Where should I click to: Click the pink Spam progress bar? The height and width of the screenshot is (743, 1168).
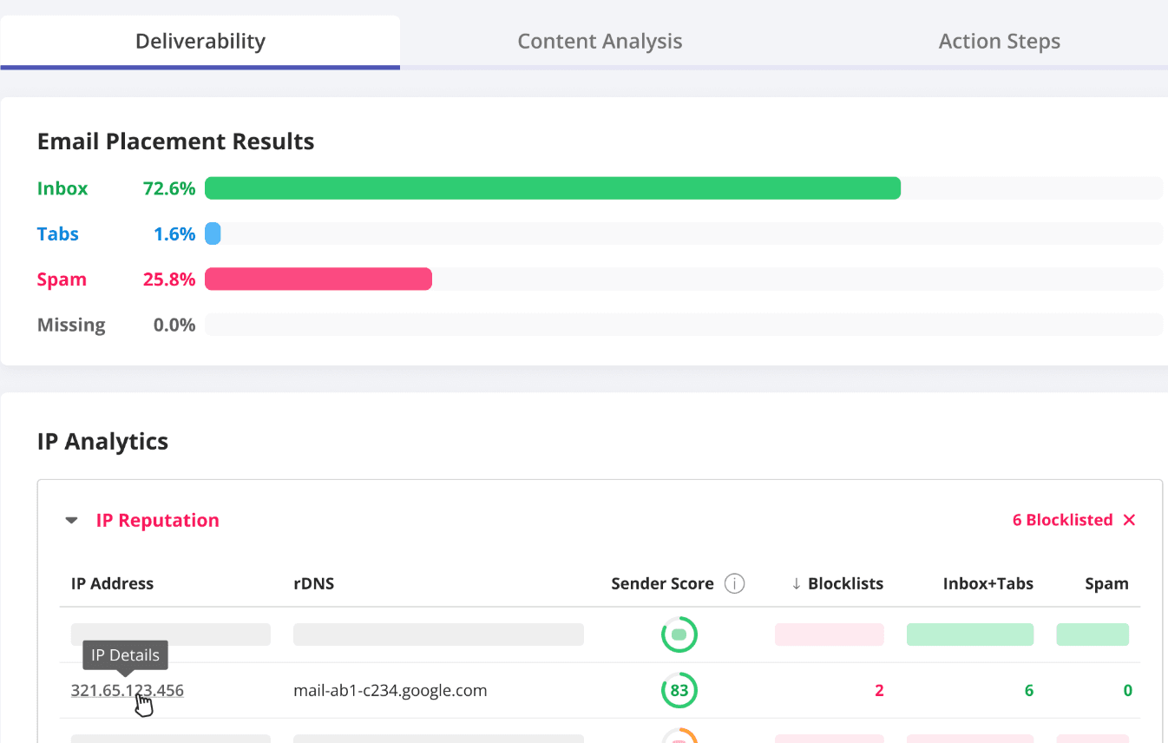(x=318, y=279)
